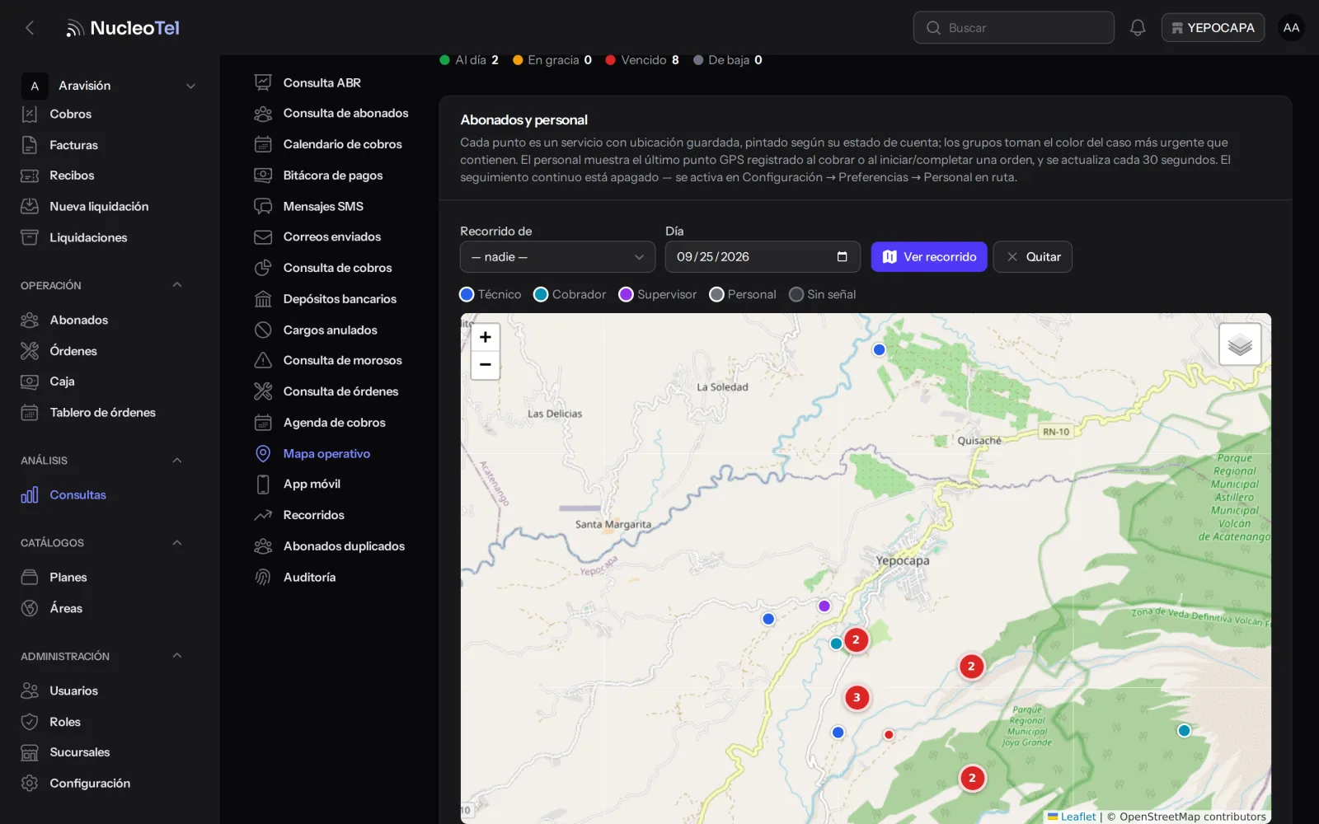Click the red cluster marker labeled 3
Image resolution: width=1319 pixels, height=824 pixels.
(x=857, y=697)
